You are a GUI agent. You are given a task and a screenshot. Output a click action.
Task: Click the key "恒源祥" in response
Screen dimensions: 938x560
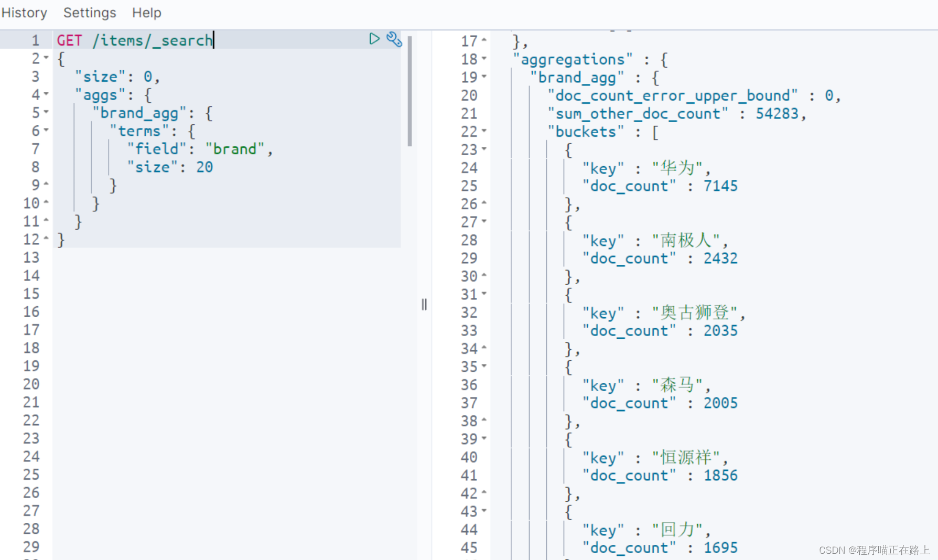[686, 457]
